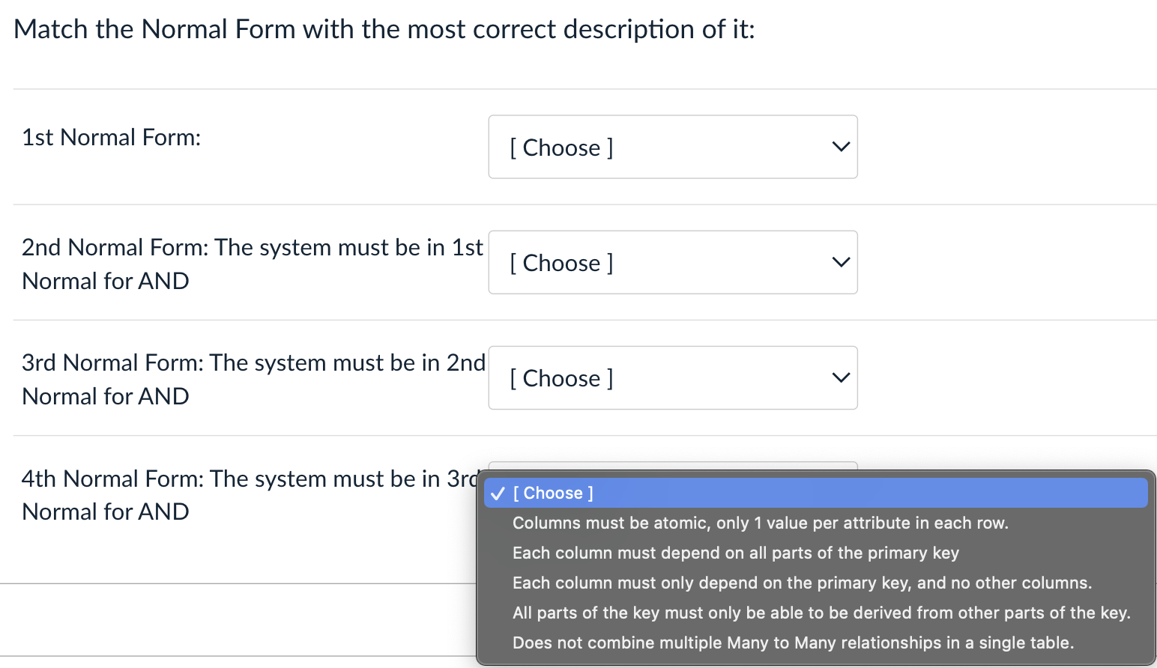Choose 'Columns must be atomic' as selected answer
Image resolution: width=1157 pixels, height=668 pixels.
[x=760, y=523]
